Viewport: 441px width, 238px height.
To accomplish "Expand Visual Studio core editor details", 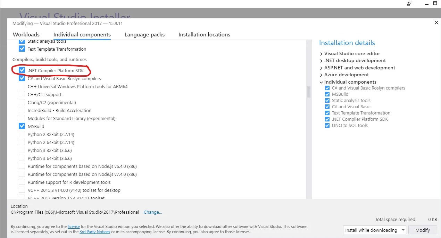I will pos(321,53).
